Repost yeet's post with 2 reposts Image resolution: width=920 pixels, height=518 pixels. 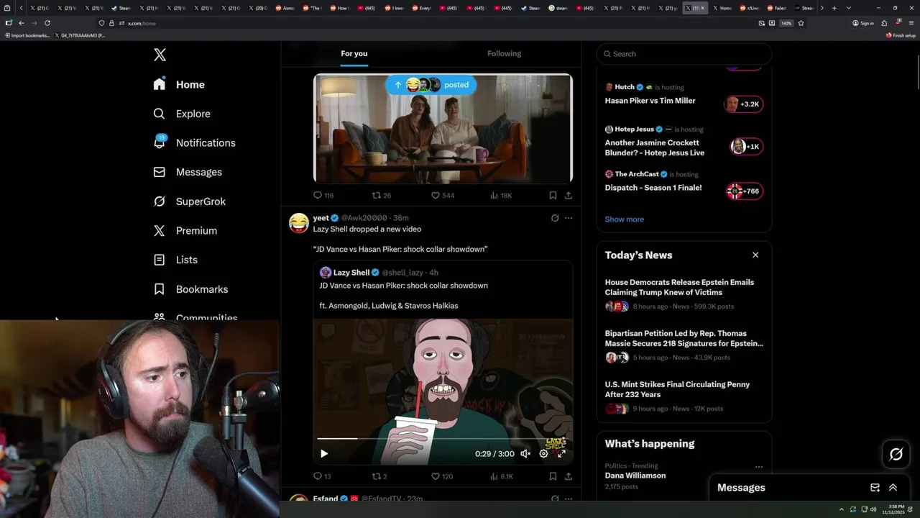pyautogui.click(x=379, y=476)
